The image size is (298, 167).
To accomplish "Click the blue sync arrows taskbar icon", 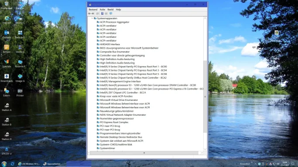I will [x=12, y=164].
